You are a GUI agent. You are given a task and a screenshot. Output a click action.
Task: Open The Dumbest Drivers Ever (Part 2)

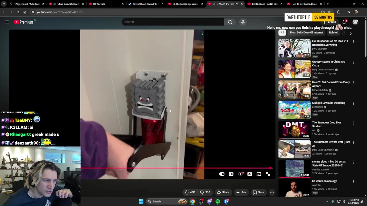coord(331,144)
